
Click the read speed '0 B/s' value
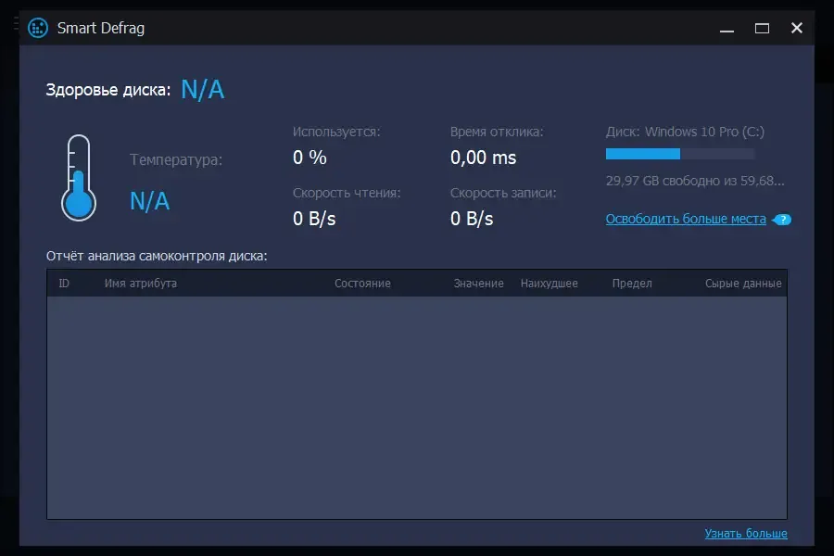(314, 219)
